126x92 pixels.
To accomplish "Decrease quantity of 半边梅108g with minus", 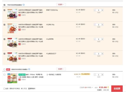I will tap(95, 25).
